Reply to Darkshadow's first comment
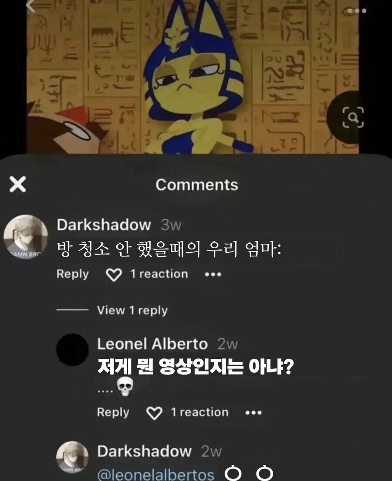 pos(72,274)
